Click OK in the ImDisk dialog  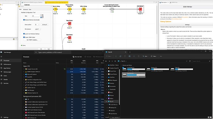click(x=41, y=49)
